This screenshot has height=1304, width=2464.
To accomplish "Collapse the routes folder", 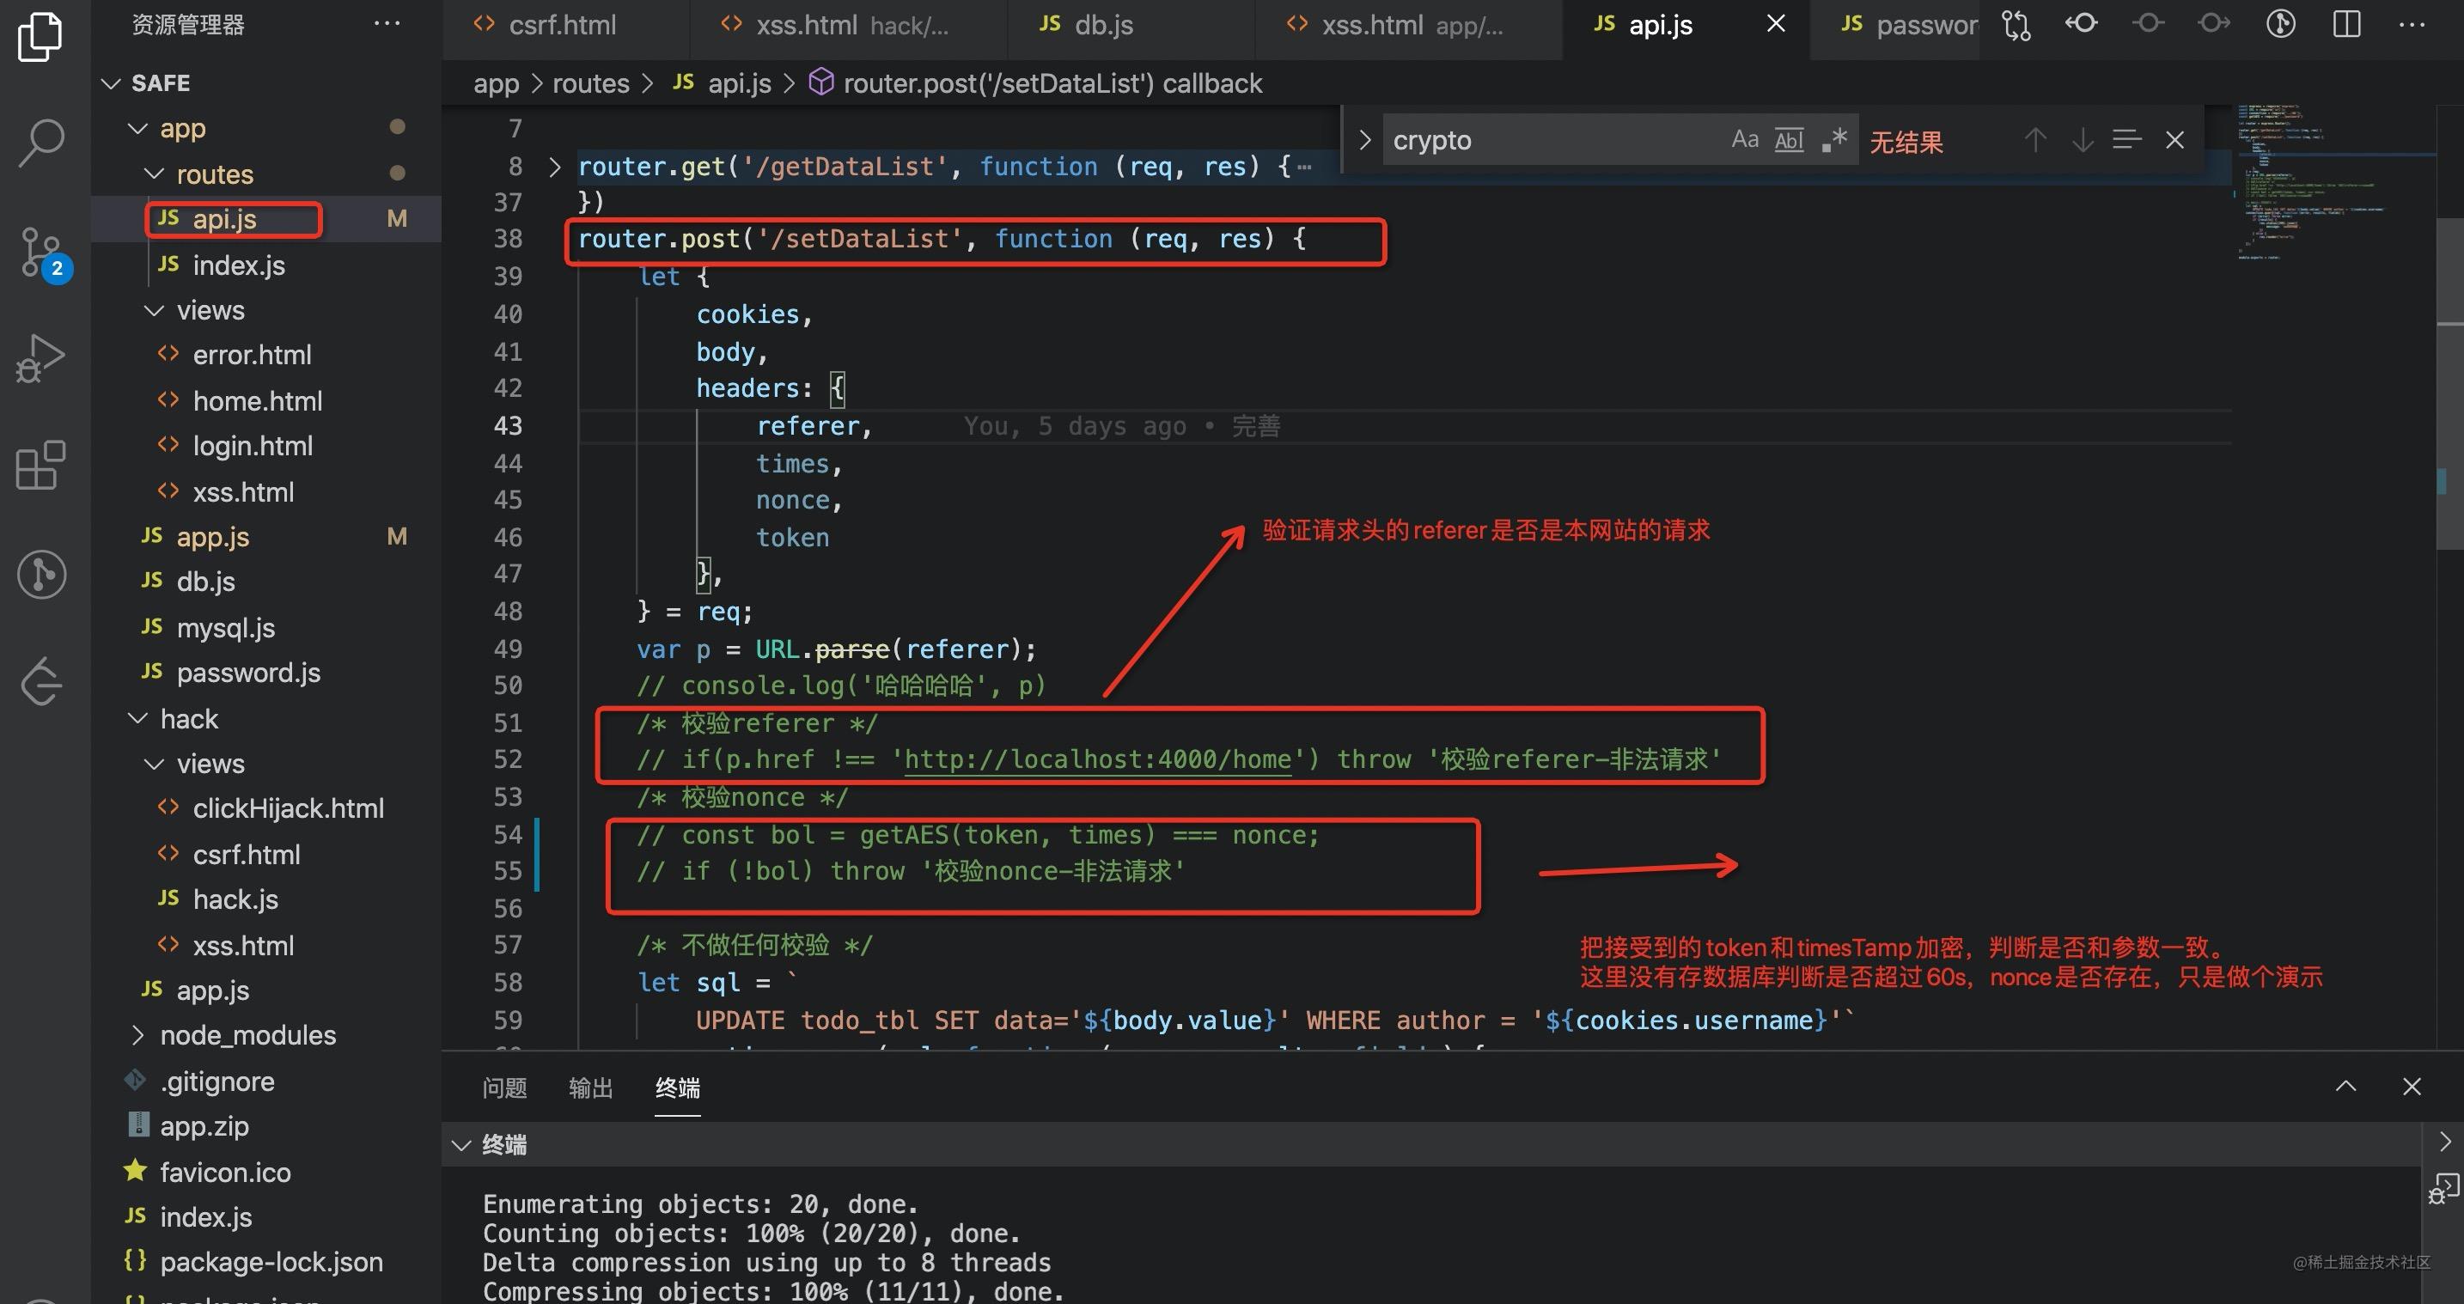I will [154, 174].
